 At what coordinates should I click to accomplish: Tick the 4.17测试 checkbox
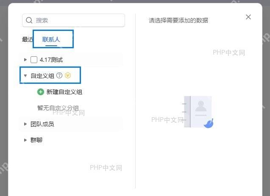click(x=34, y=60)
